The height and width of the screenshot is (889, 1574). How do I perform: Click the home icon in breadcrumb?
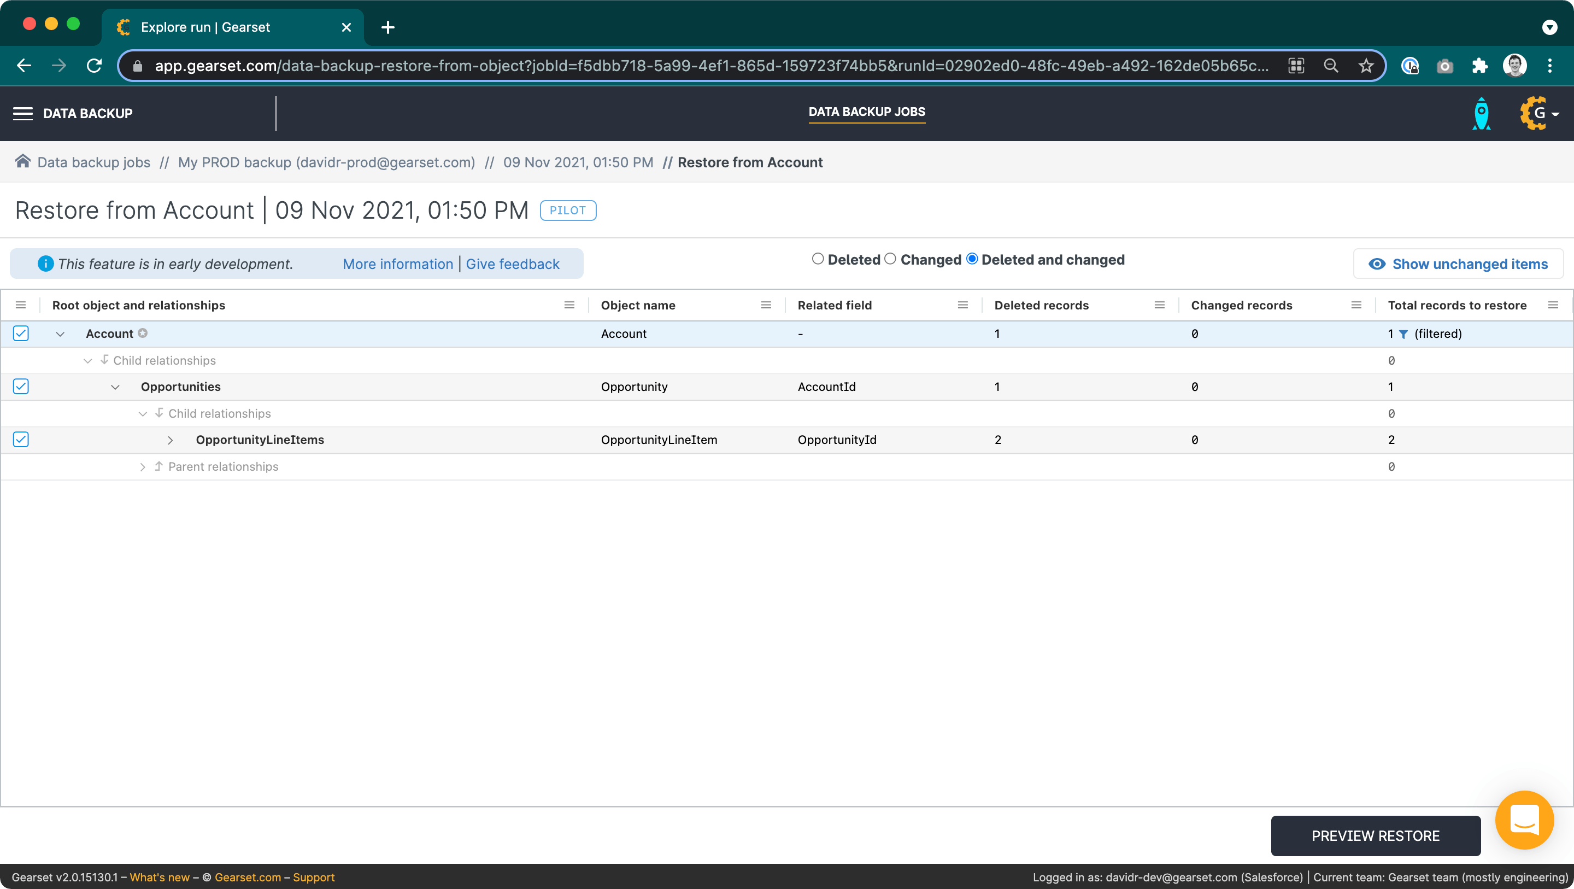tap(22, 161)
